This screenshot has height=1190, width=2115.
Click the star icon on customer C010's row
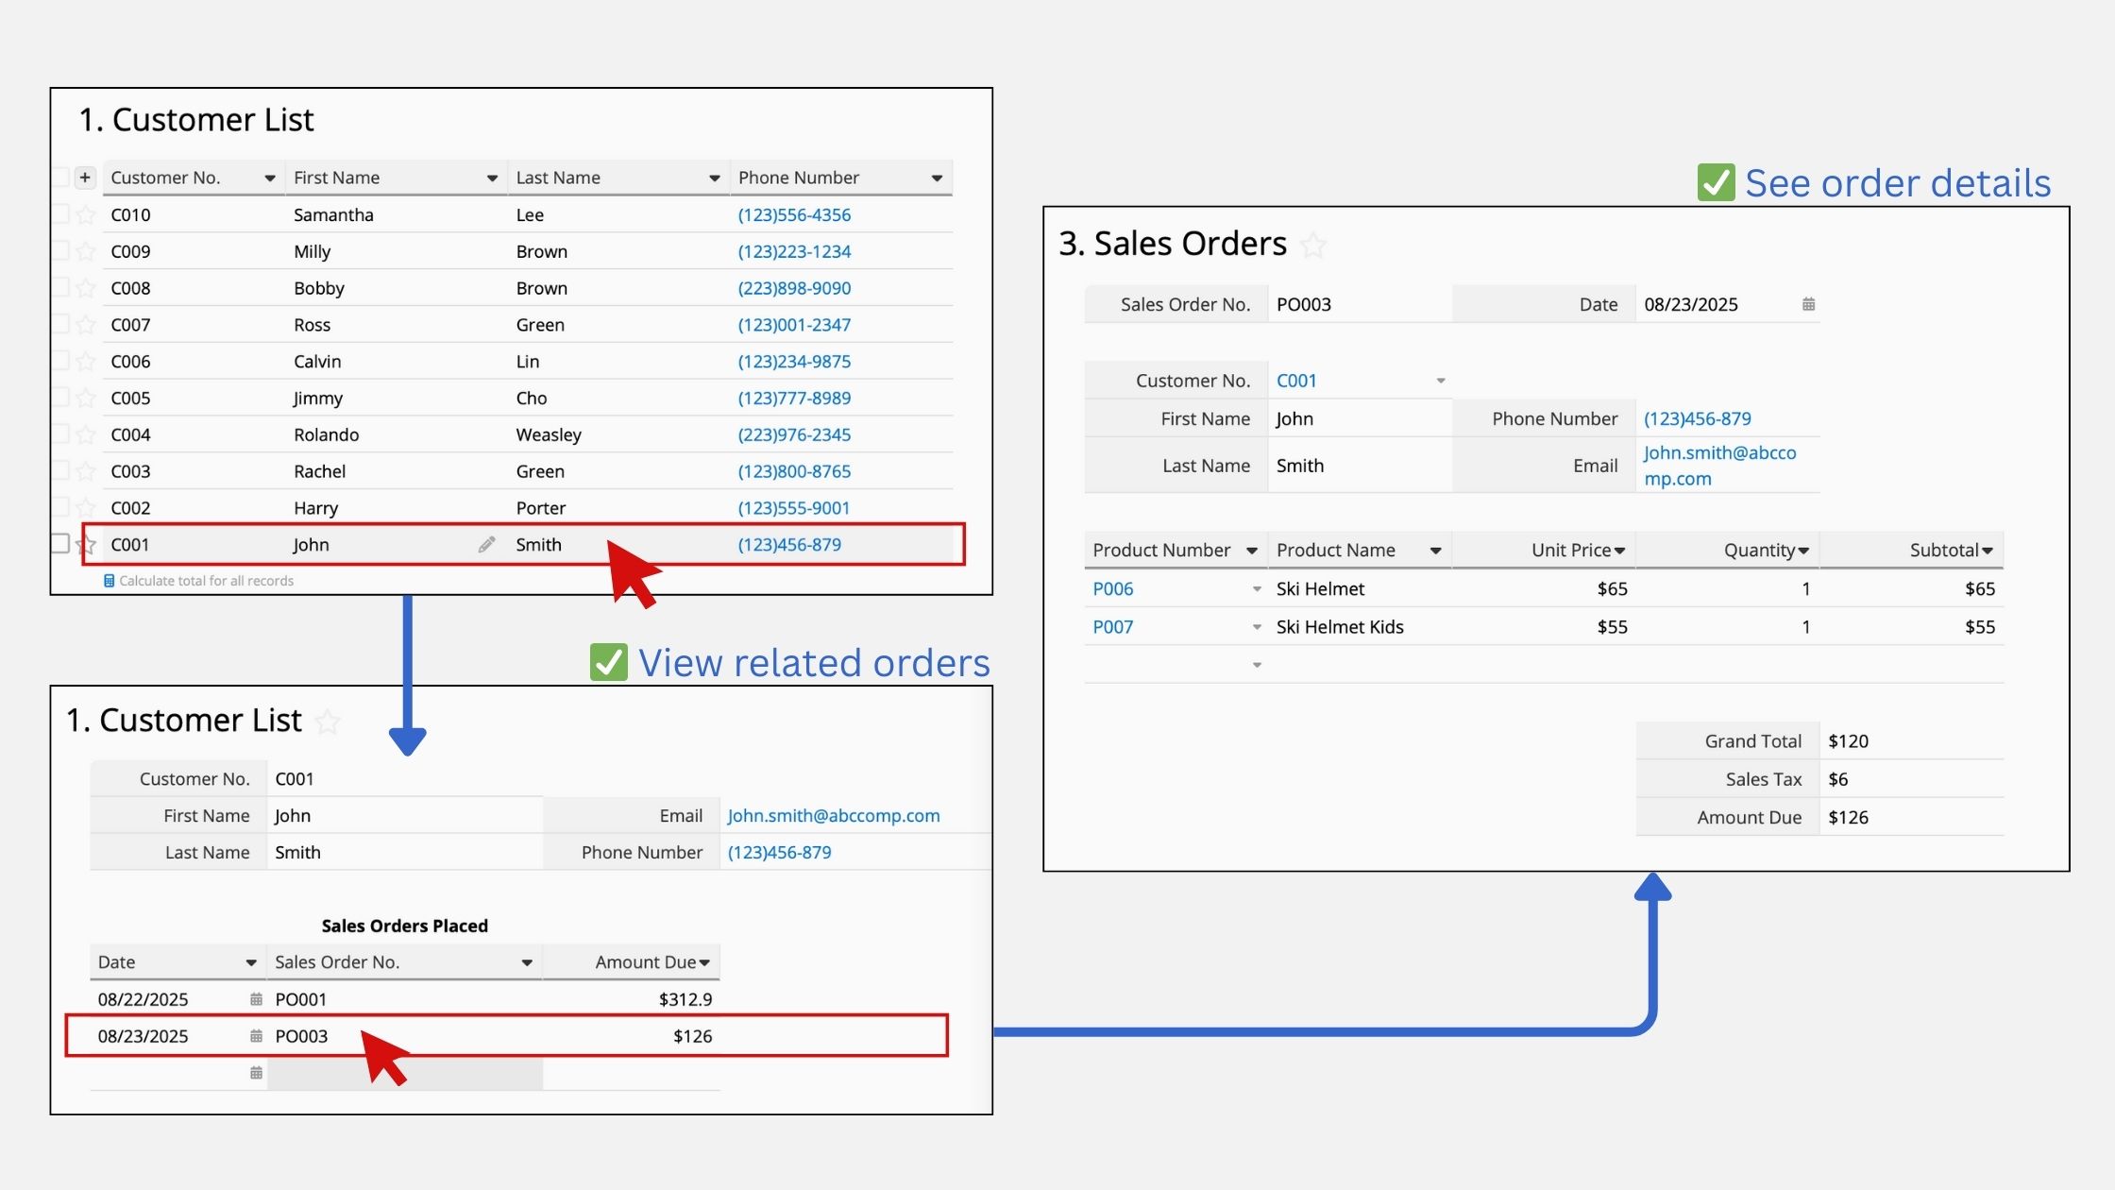tap(85, 214)
